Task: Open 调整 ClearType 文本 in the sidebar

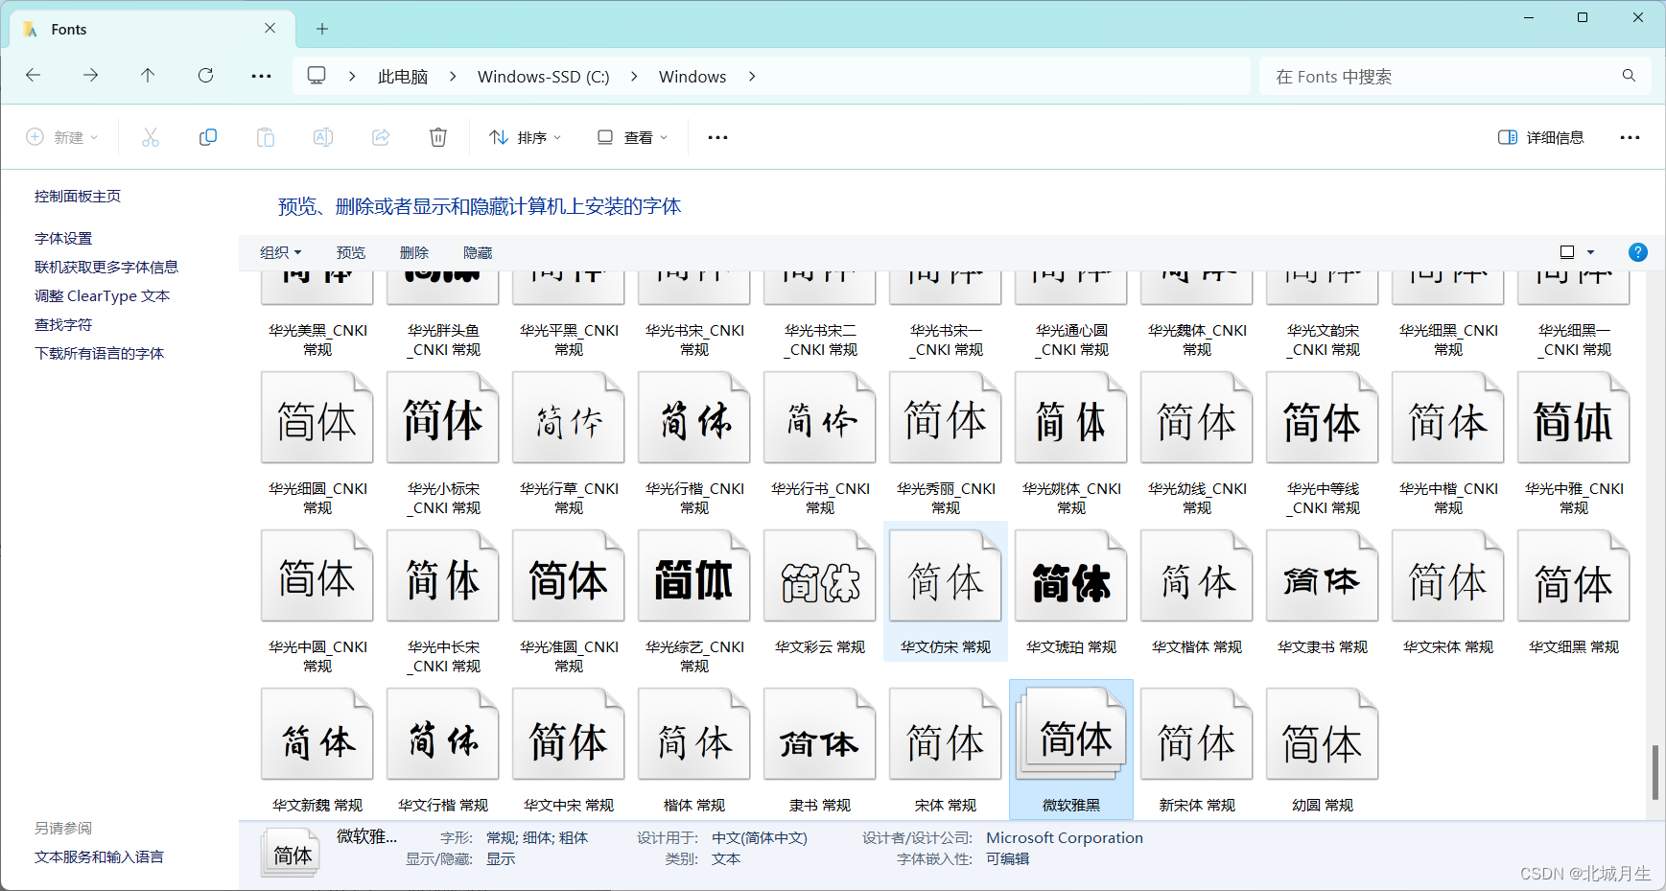Action: click(102, 295)
